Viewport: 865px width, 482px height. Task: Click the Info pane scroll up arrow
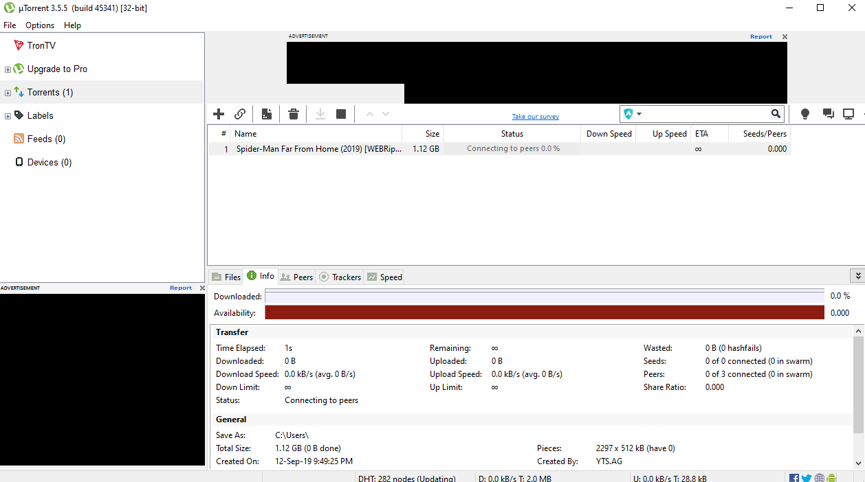tap(859, 331)
